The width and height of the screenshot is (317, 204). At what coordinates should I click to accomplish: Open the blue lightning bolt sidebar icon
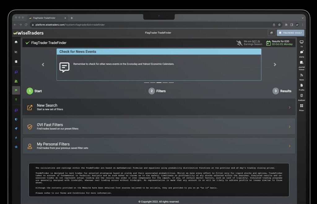[x=16, y=138]
